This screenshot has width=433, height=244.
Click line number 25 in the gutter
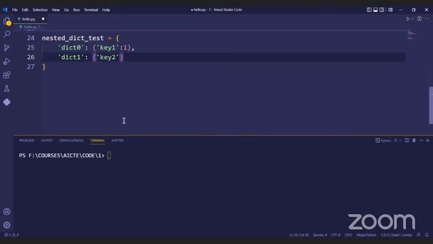[x=30, y=47]
